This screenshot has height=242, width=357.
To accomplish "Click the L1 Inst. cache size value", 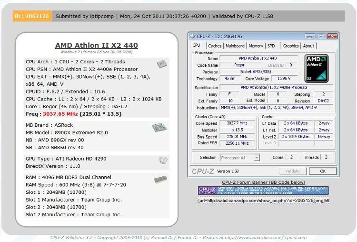I will (x=296, y=130).
